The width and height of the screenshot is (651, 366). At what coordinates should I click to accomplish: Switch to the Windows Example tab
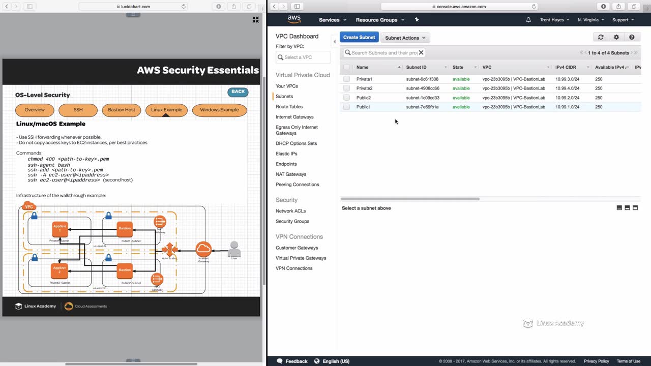point(219,110)
